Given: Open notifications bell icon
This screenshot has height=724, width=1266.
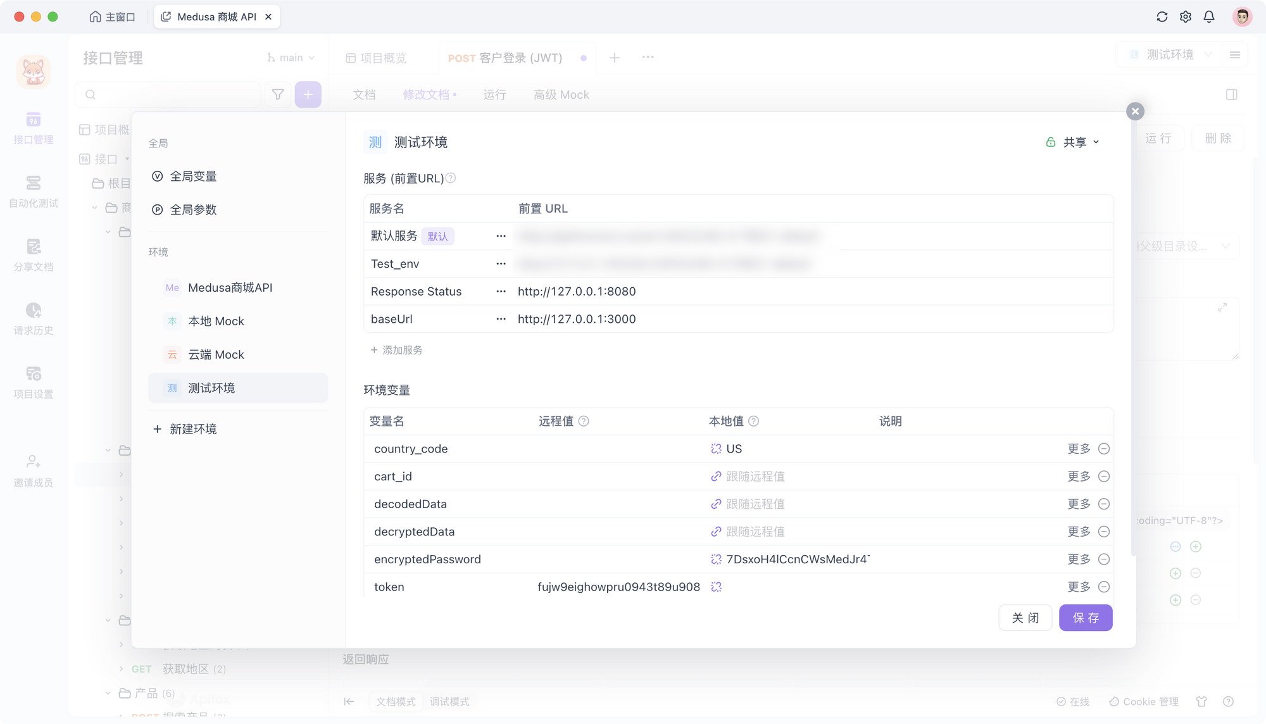Looking at the screenshot, I should point(1209,17).
